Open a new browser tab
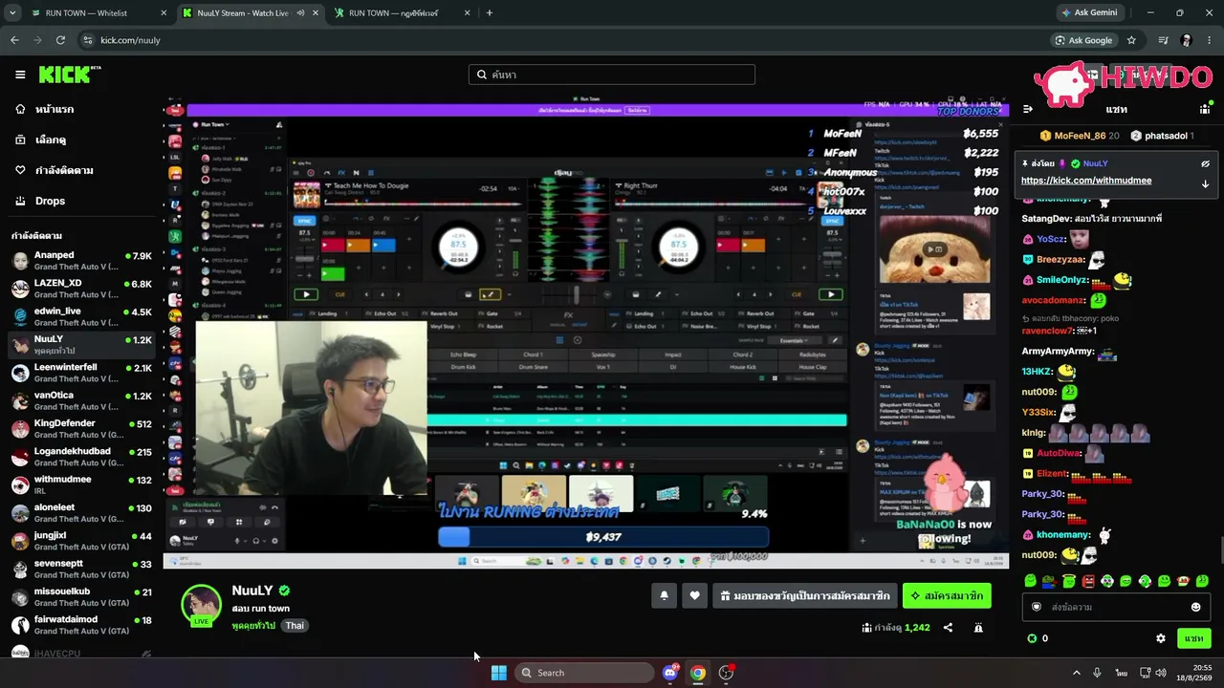Image resolution: width=1224 pixels, height=688 pixels. pyautogui.click(x=490, y=13)
